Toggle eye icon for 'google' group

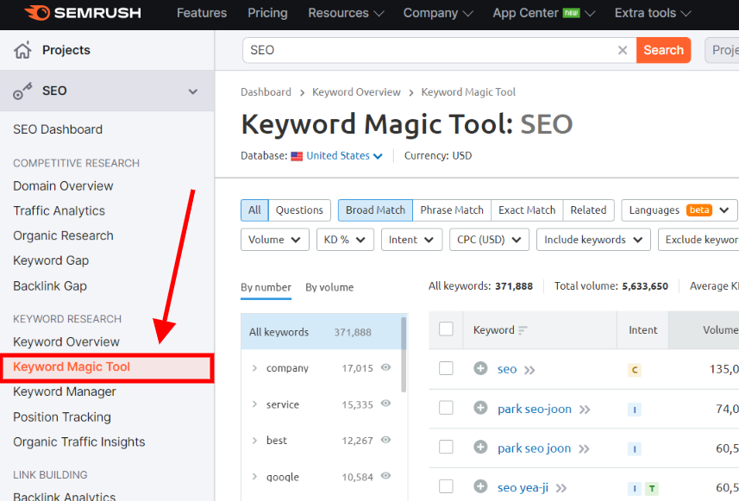point(385,475)
